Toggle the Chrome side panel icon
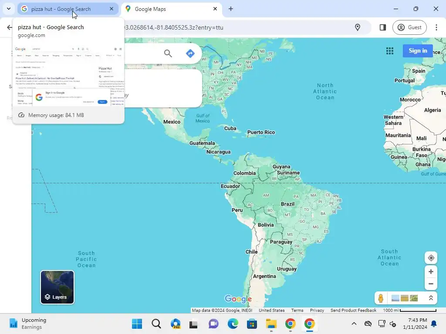The image size is (446, 334). (382, 27)
